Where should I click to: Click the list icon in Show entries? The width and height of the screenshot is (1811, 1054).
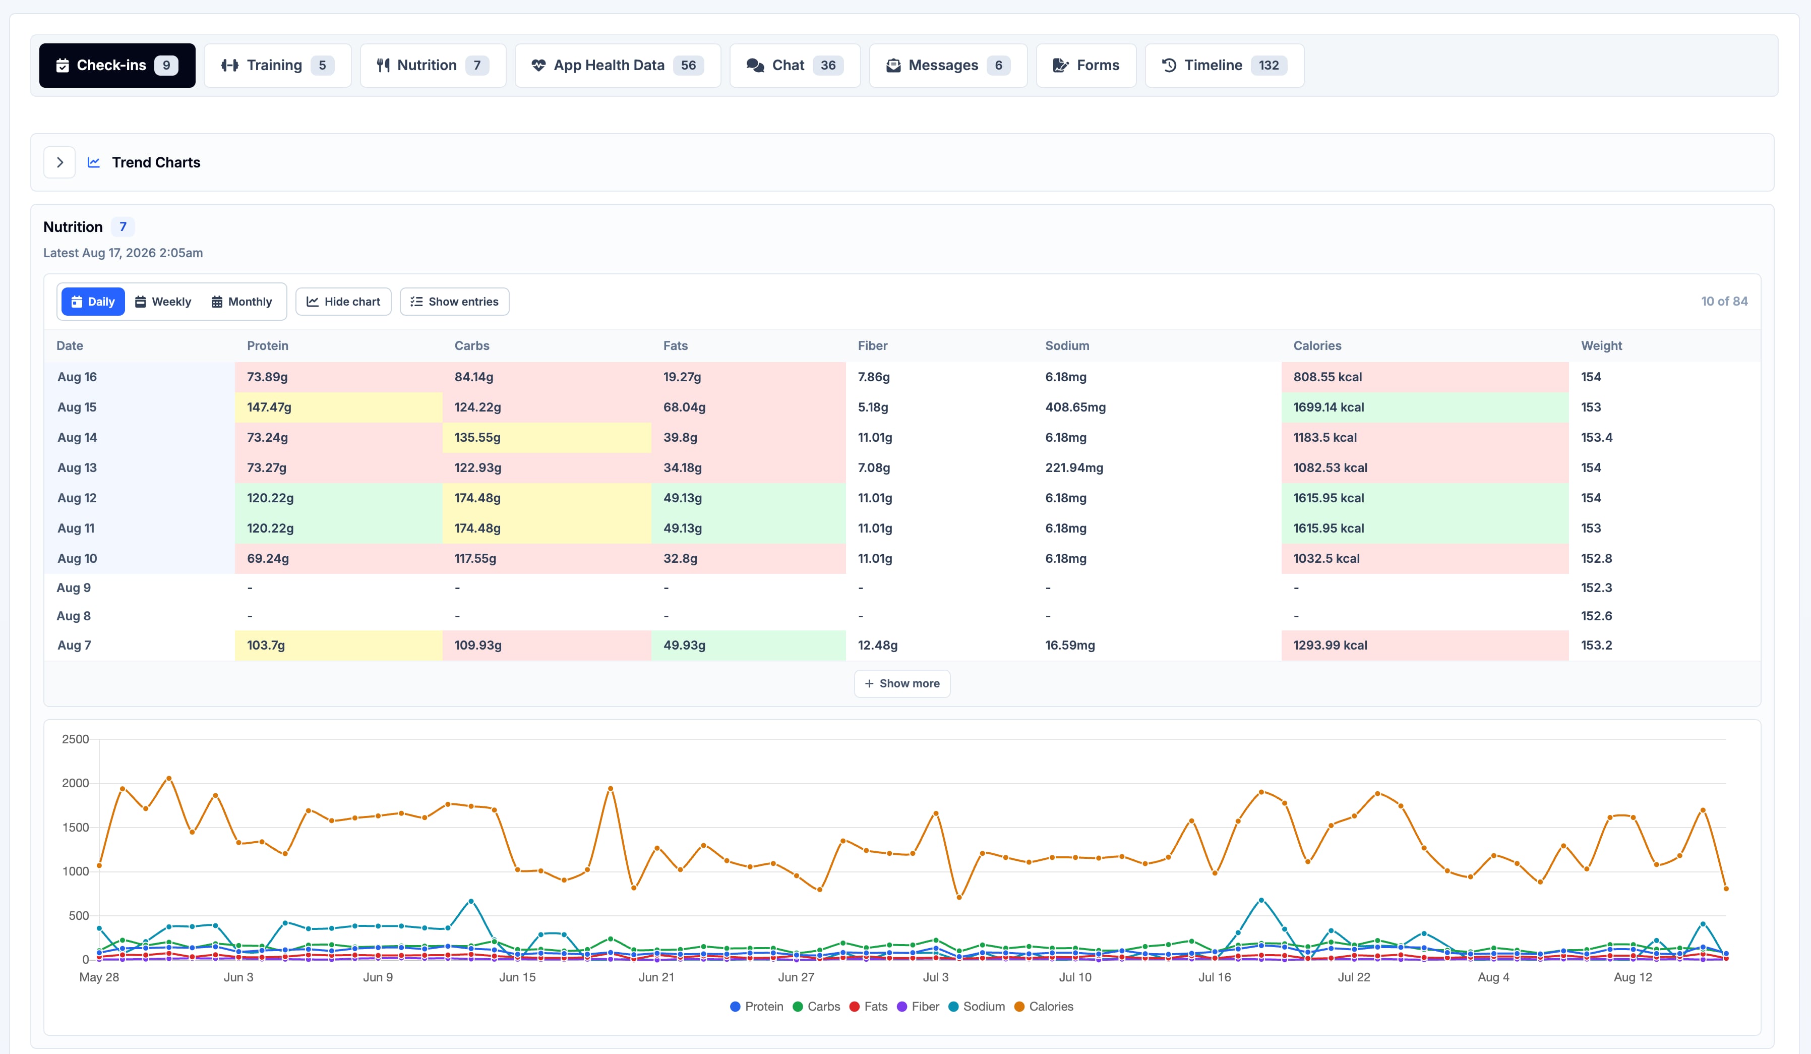point(417,302)
